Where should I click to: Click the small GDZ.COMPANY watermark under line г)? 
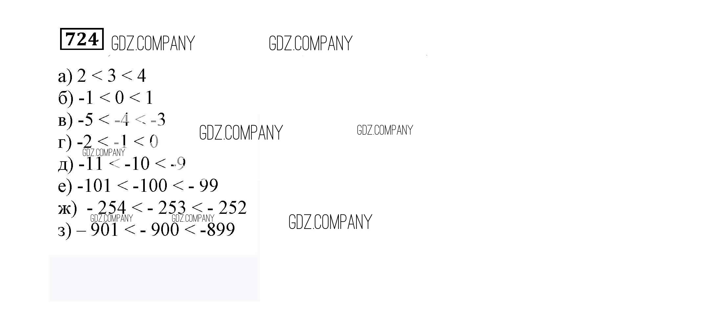click(104, 153)
